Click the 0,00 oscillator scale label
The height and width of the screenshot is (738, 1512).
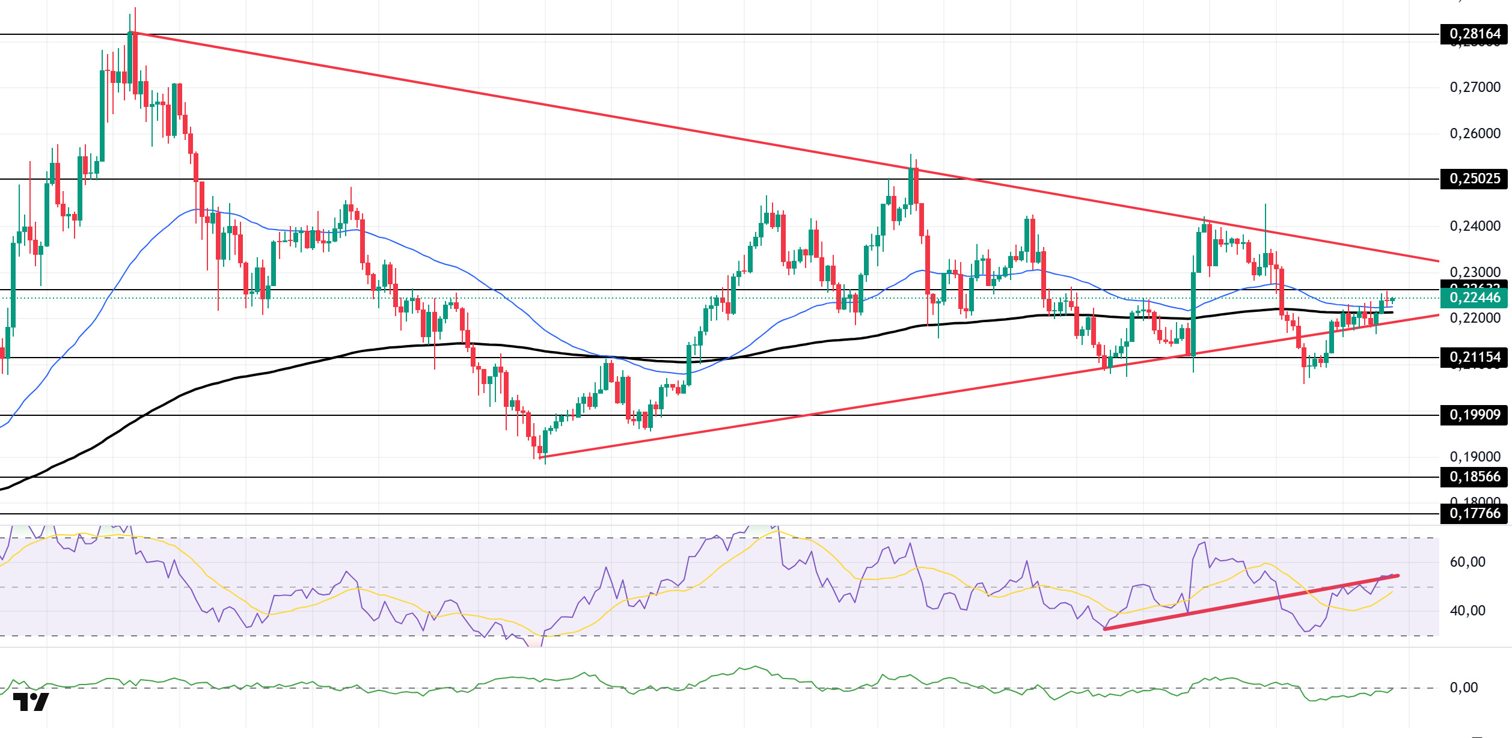tap(1464, 688)
